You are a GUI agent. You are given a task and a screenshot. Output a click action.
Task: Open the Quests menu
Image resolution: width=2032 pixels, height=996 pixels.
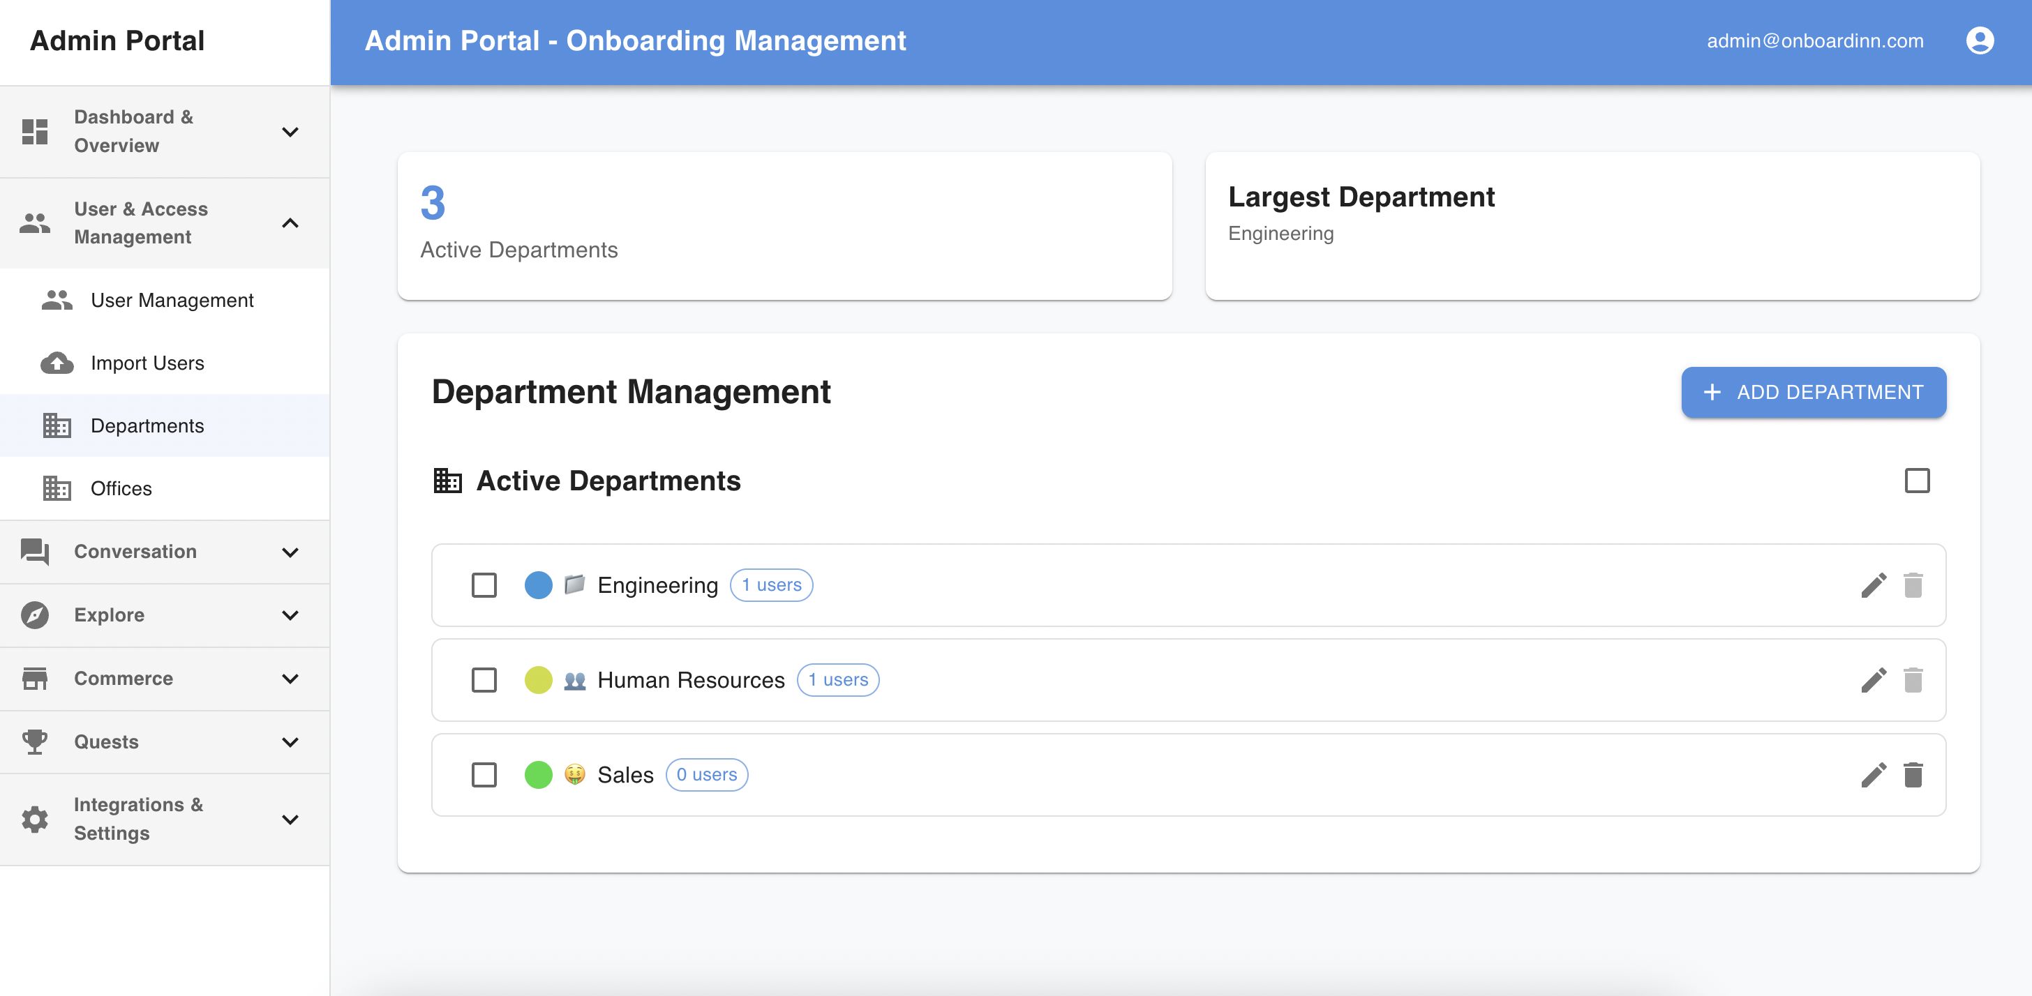click(290, 741)
